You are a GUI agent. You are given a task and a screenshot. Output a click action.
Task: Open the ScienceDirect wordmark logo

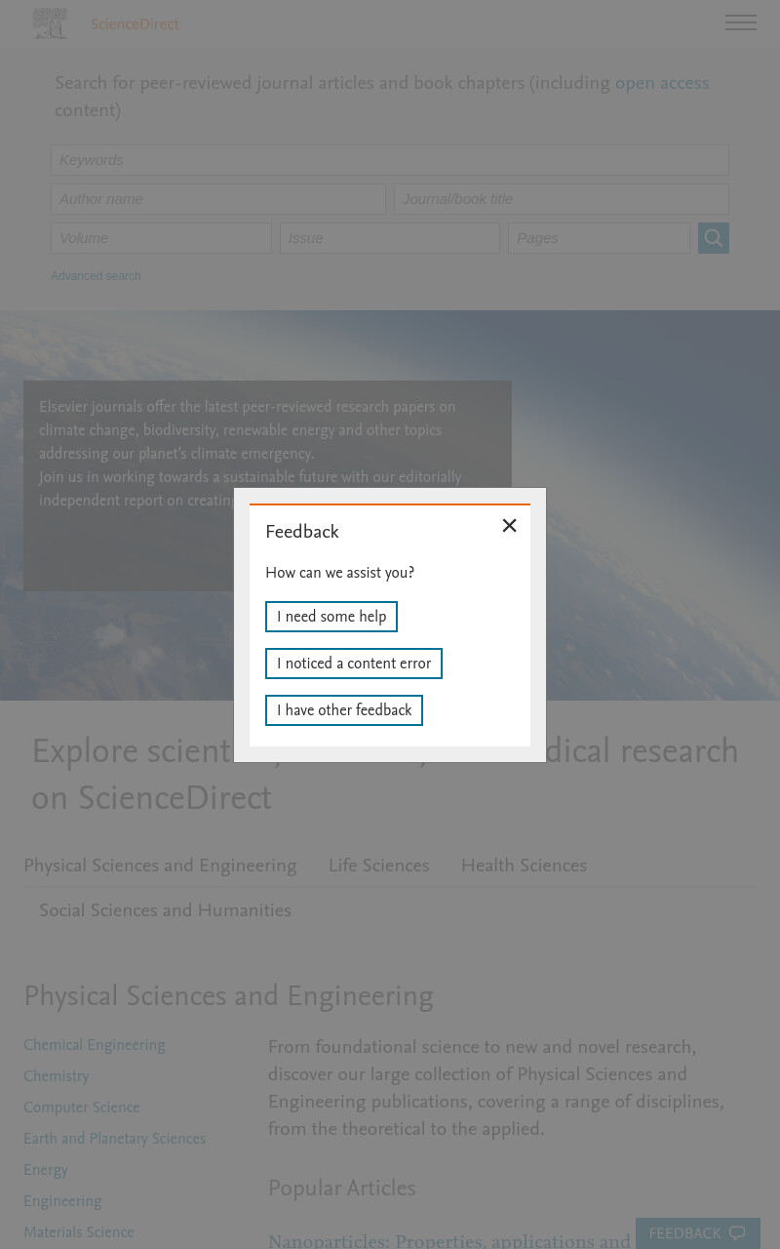(x=135, y=24)
